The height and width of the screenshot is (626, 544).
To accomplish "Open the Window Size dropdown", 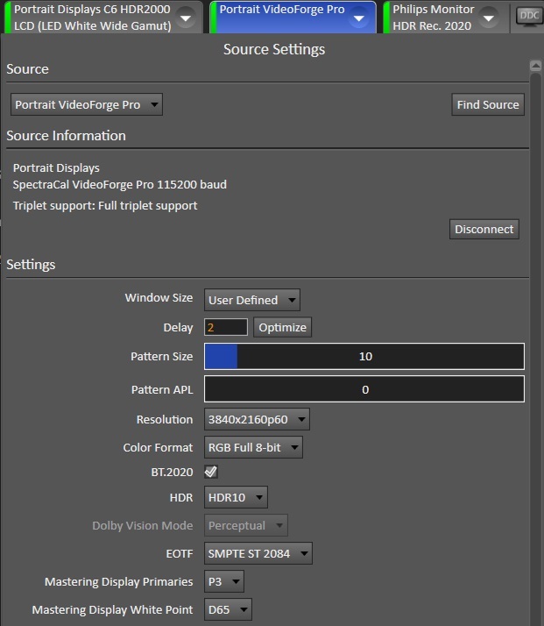I will [x=252, y=300].
